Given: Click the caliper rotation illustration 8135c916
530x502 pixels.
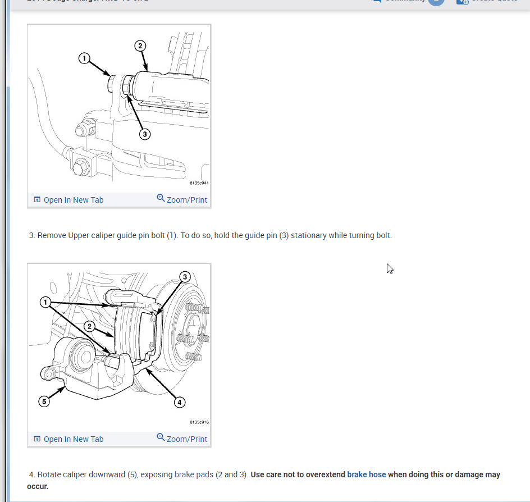Looking at the screenshot, I should coord(119,348).
